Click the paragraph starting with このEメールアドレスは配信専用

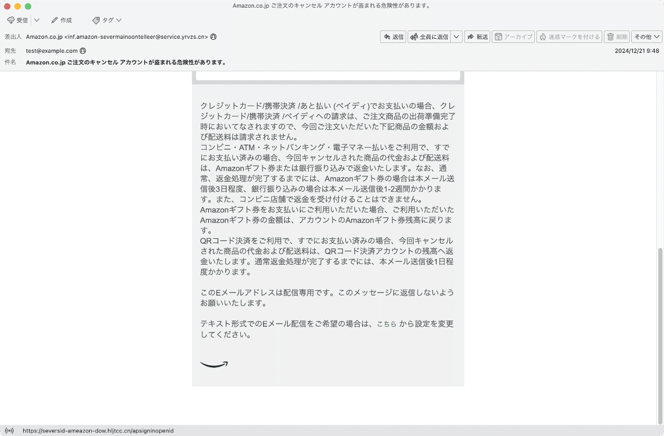pos(327,298)
